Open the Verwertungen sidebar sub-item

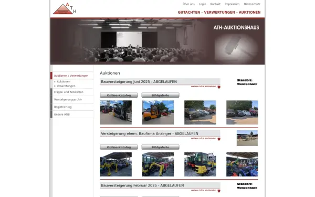click(x=66, y=86)
